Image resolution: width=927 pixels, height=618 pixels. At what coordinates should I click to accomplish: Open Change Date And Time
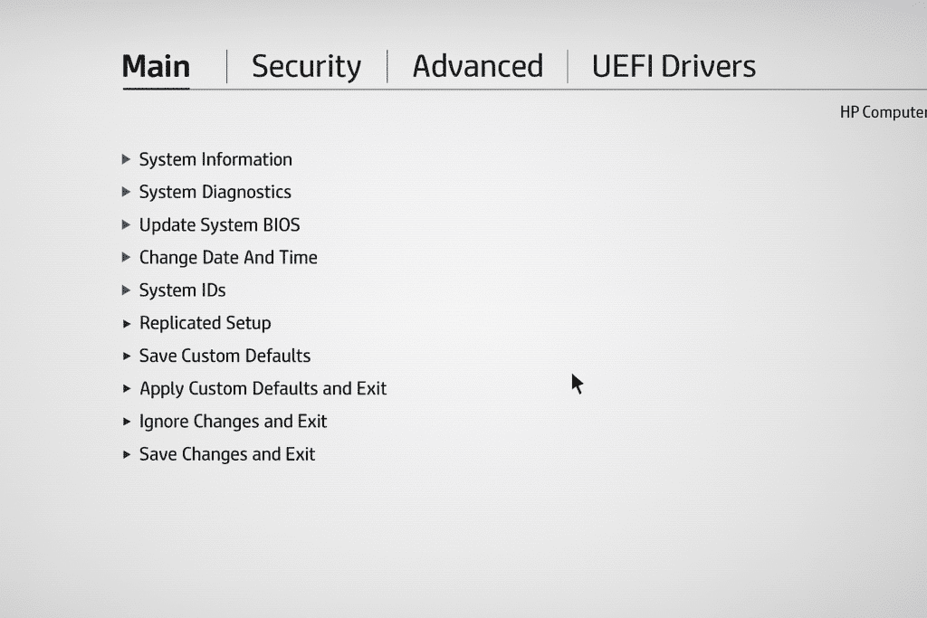(x=228, y=257)
